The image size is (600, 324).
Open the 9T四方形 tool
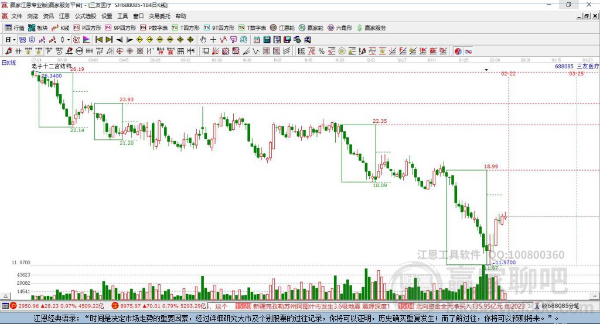[219, 28]
